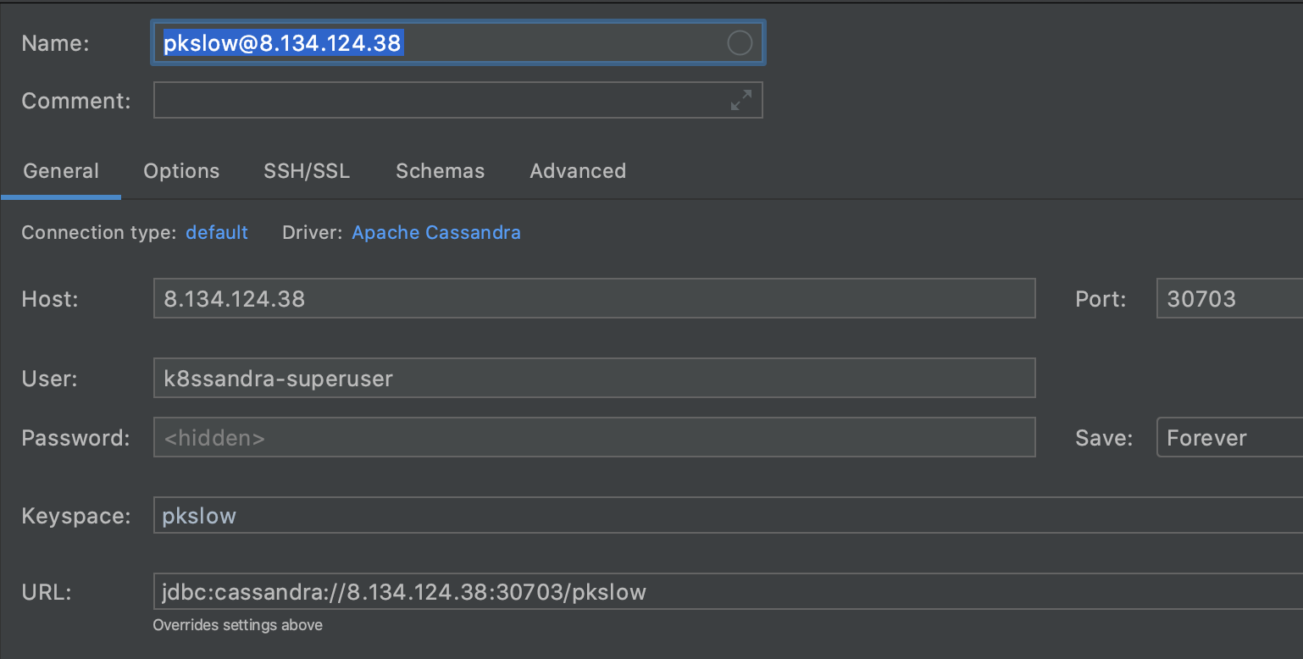Switch to the Schemas tab

[x=440, y=171]
